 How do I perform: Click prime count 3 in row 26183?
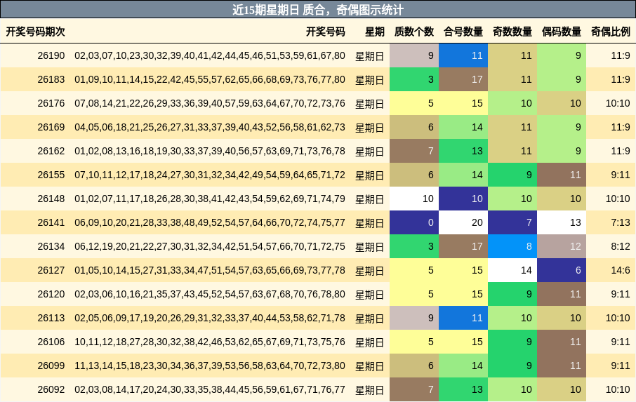tap(414, 79)
